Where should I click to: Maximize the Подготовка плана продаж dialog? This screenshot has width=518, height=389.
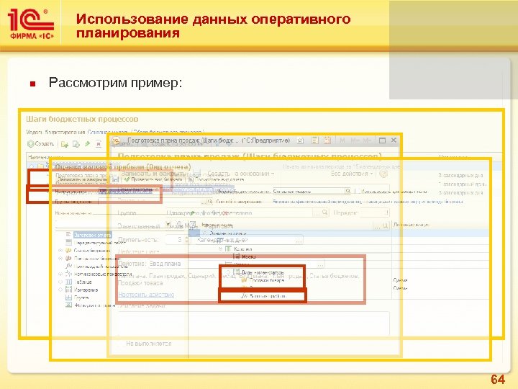(382, 140)
